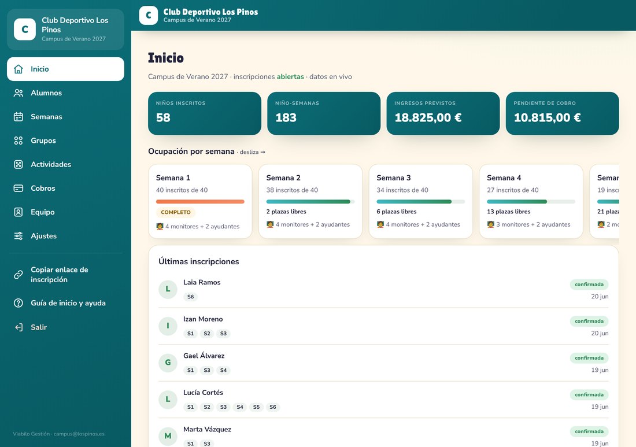Click the people icon beside Alumnos

[19, 93]
